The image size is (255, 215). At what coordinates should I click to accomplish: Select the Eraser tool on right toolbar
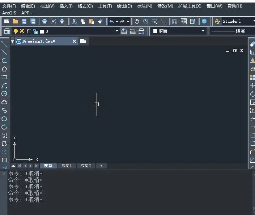[252, 44]
